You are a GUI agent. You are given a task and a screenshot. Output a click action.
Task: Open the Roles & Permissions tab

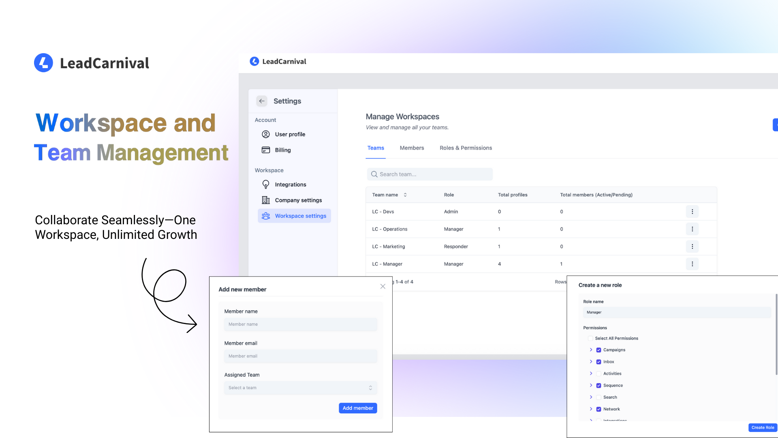(466, 148)
